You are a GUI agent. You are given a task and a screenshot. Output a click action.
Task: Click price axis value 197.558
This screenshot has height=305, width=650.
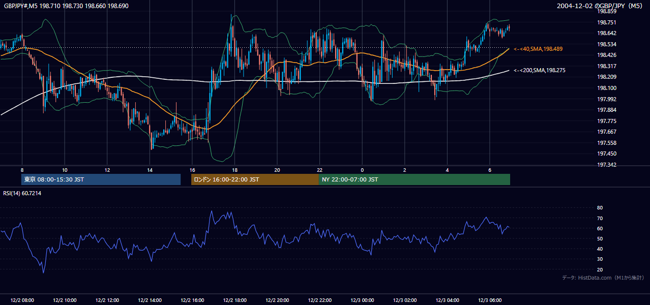pos(607,143)
